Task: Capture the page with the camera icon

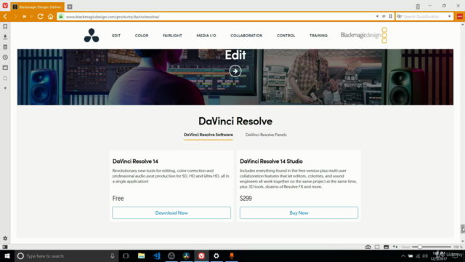Action: [x=368, y=247]
